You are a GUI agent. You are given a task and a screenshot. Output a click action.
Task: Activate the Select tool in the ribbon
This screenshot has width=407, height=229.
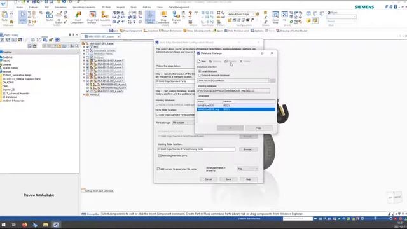pyautogui.click(x=23, y=17)
